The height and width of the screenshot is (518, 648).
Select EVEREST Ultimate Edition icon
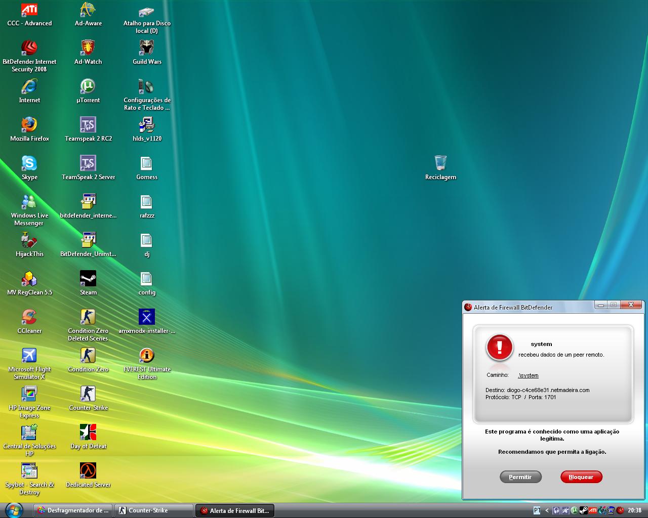tap(147, 364)
